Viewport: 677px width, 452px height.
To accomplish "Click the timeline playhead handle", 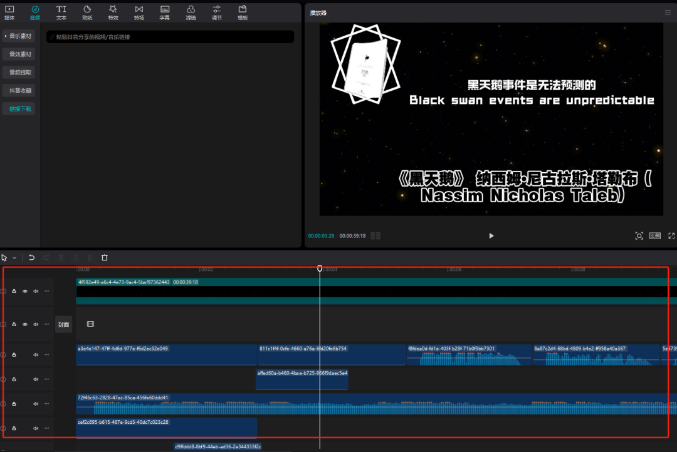I will [x=320, y=269].
